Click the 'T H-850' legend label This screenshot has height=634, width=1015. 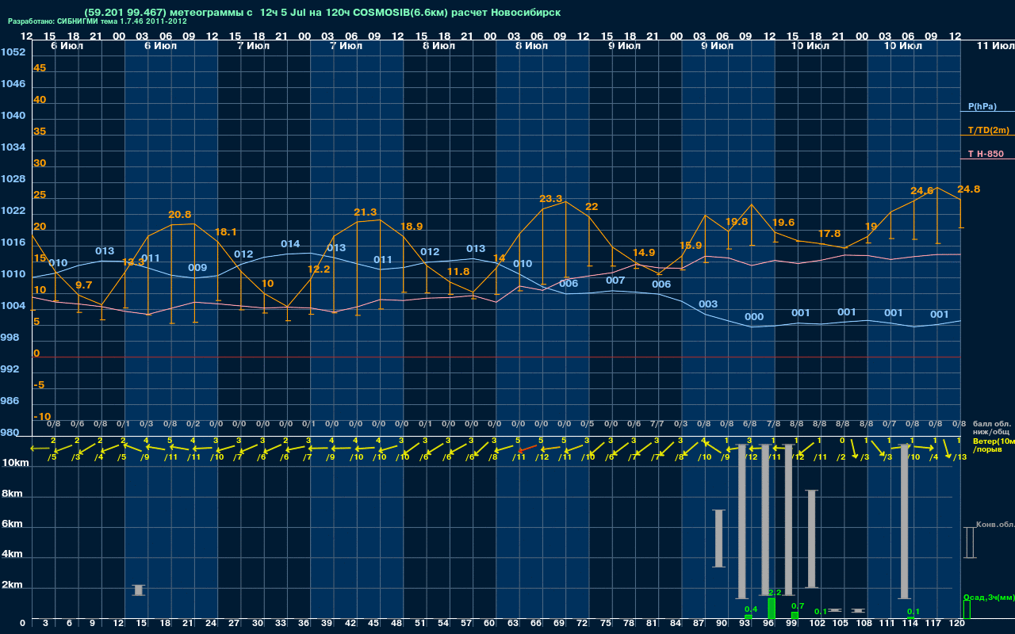pyautogui.click(x=985, y=154)
